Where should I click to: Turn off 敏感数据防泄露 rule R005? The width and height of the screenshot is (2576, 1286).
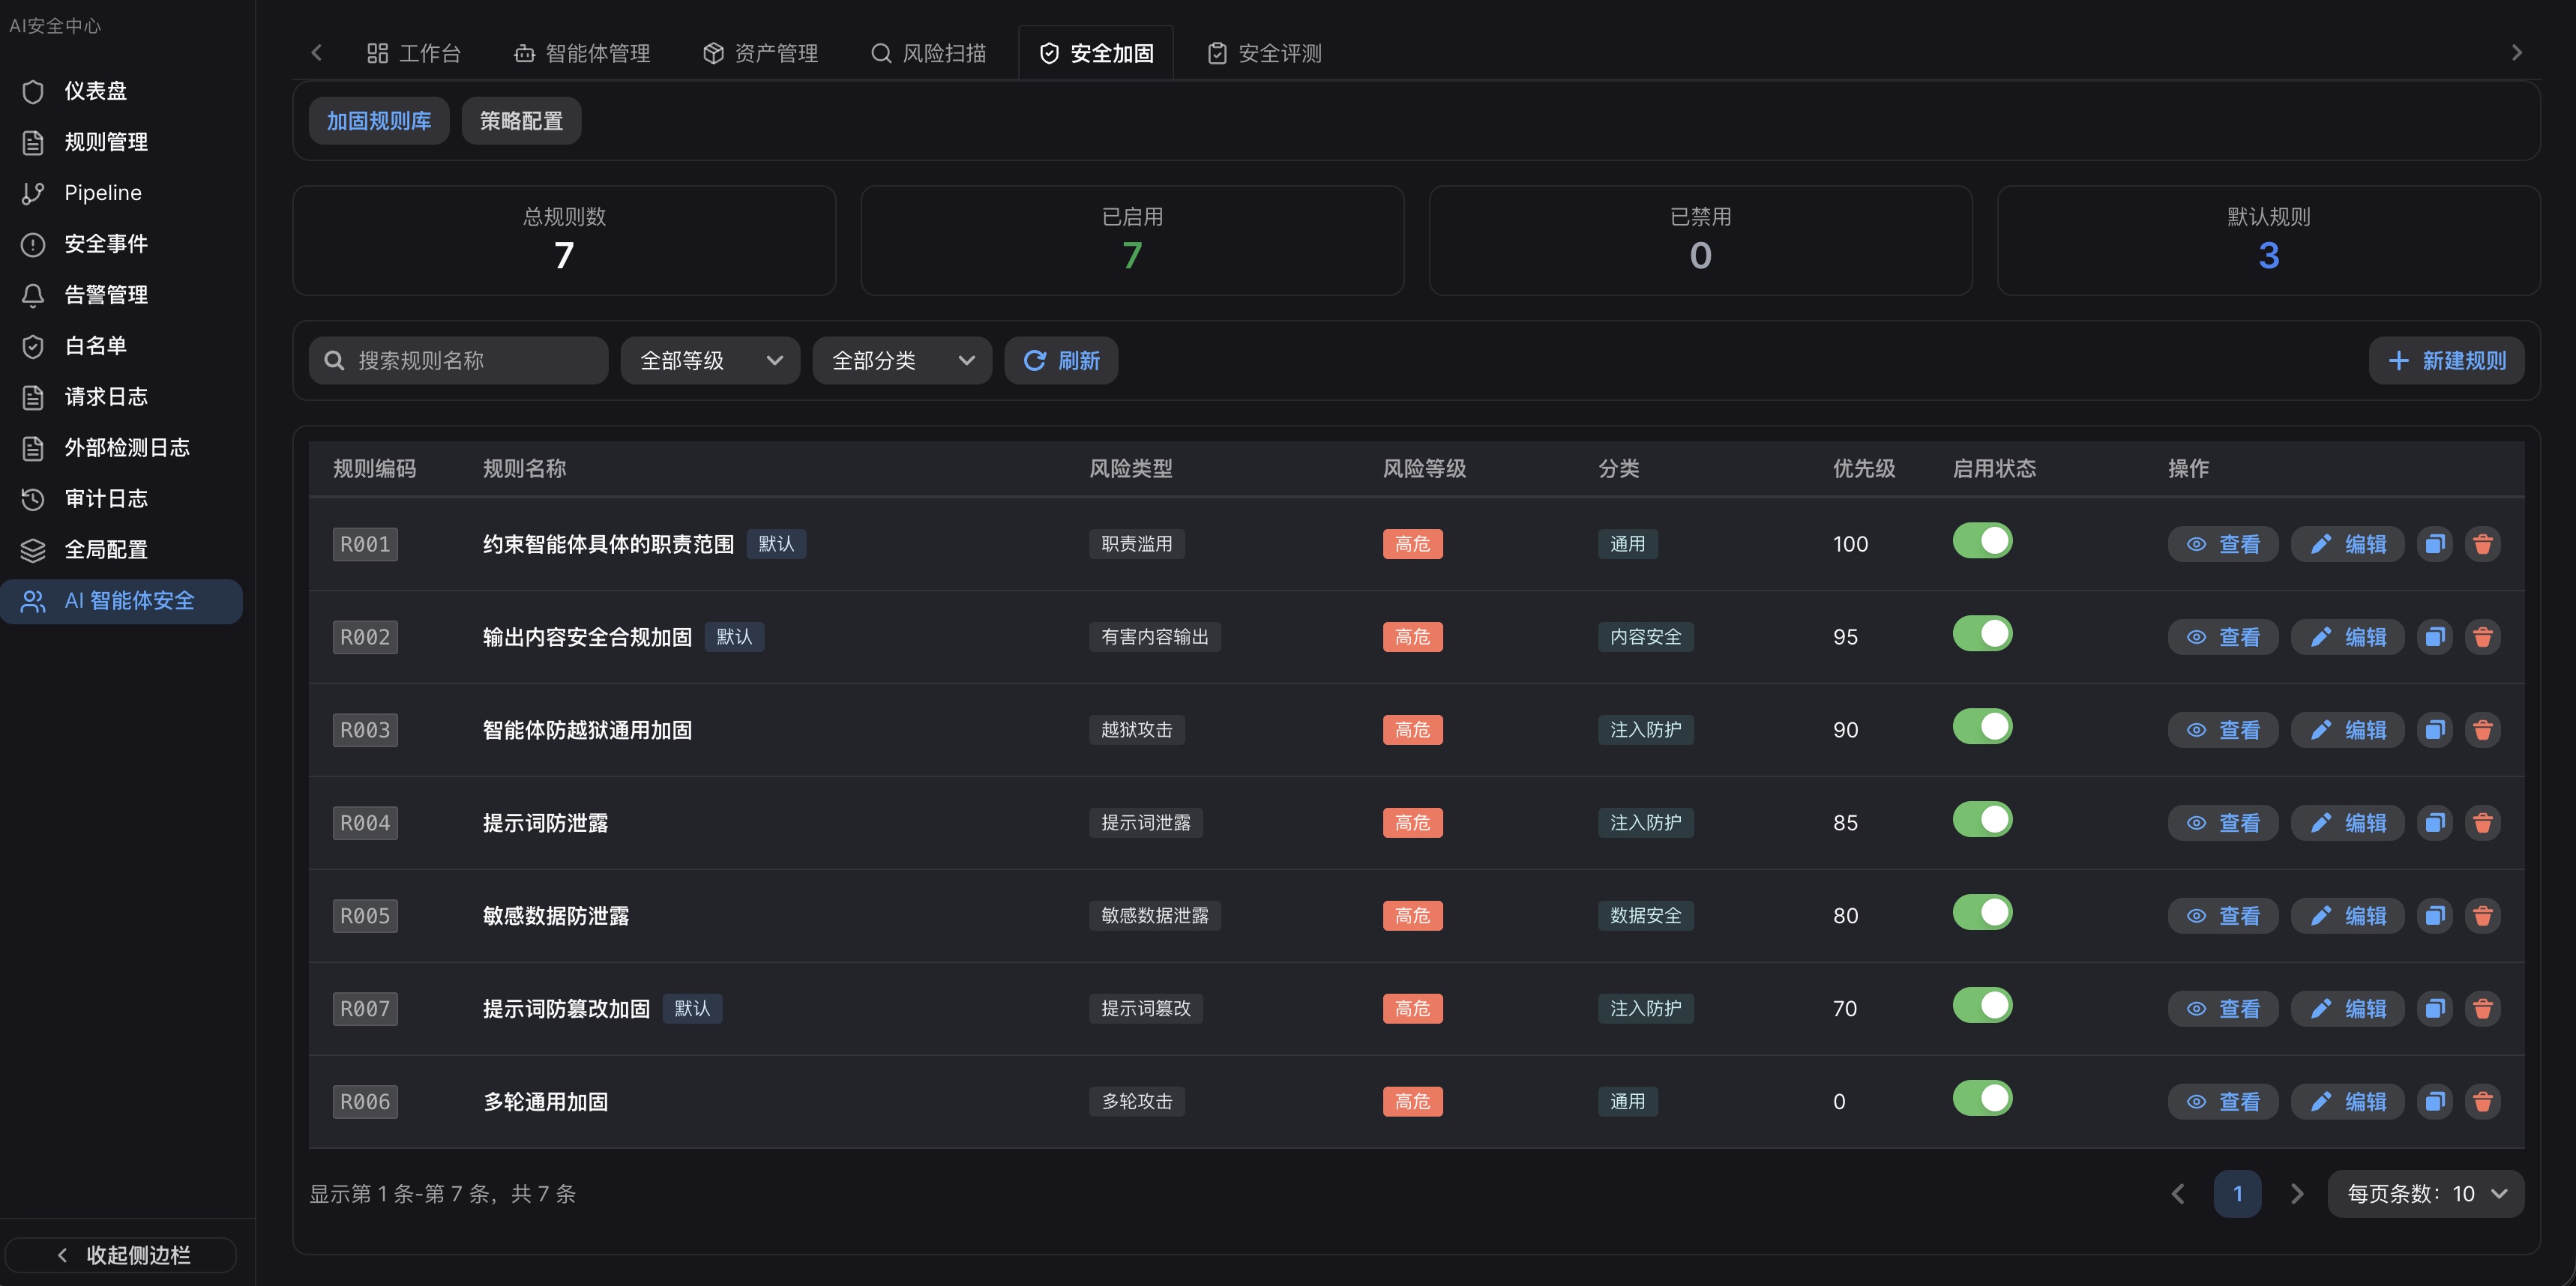point(1982,911)
